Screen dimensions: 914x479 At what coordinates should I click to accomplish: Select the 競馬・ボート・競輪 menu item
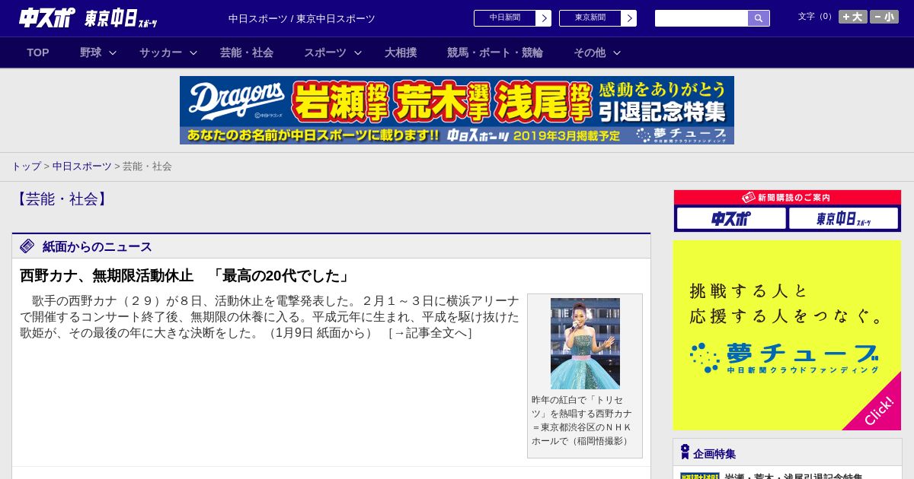click(x=495, y=52)
